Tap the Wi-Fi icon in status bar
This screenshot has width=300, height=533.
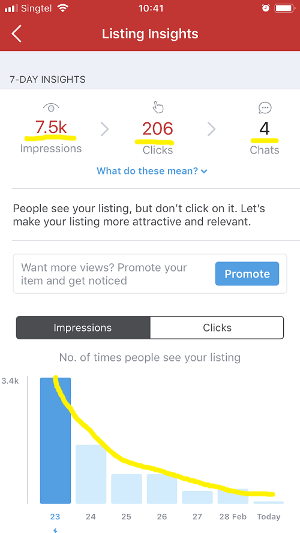62,8
